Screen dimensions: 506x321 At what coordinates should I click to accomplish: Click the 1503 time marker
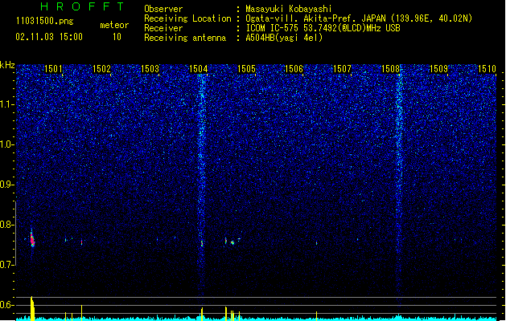click(x=150, y=68)
